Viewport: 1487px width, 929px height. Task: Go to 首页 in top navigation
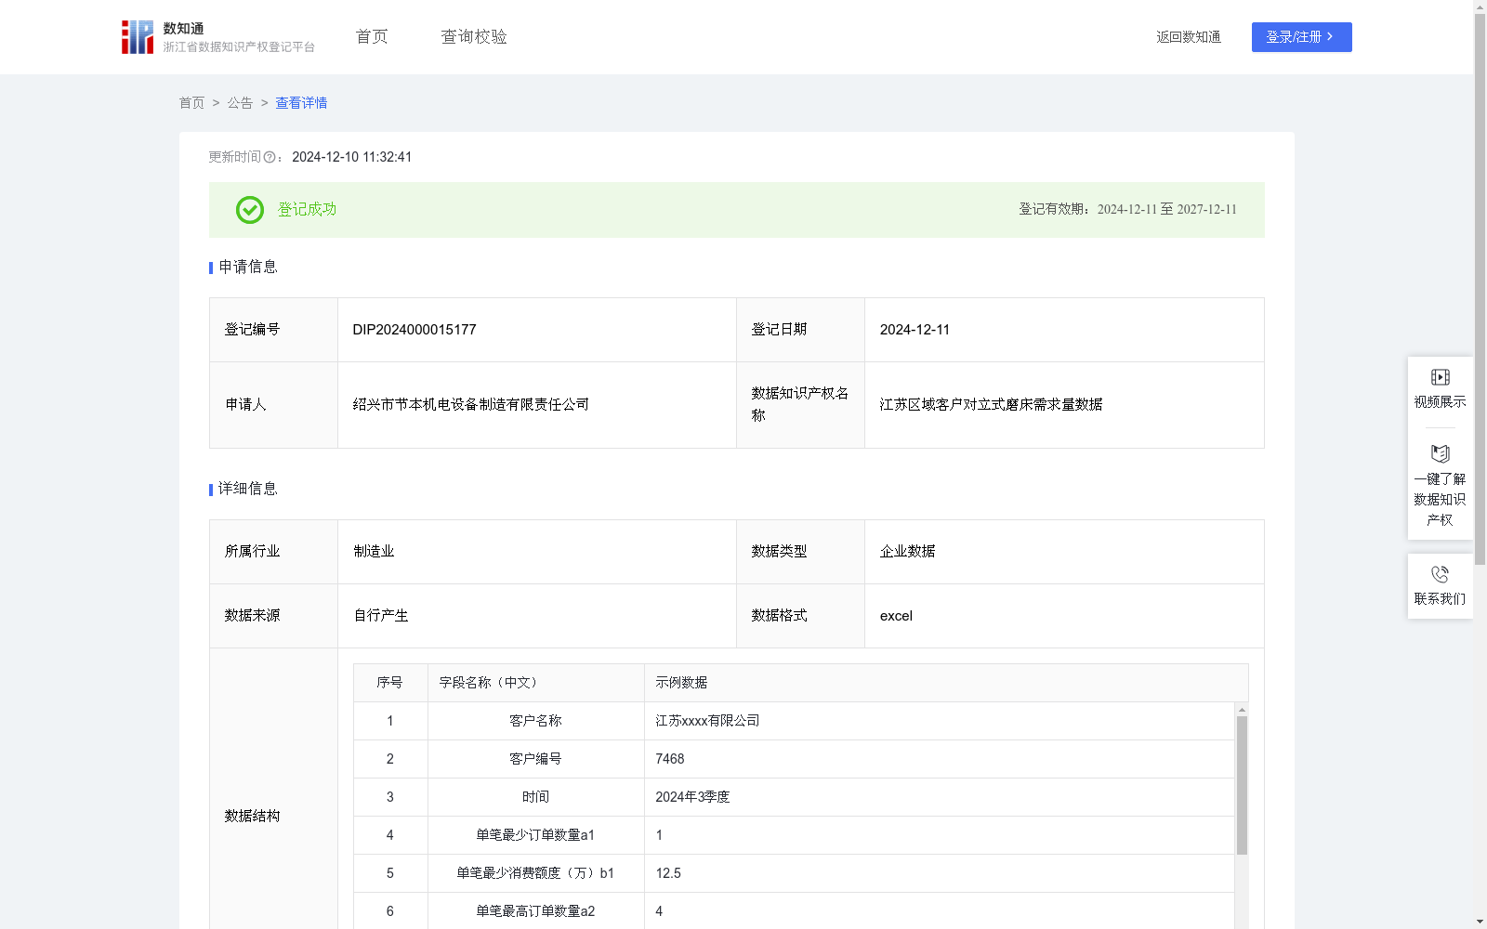[x=372, y=36]
